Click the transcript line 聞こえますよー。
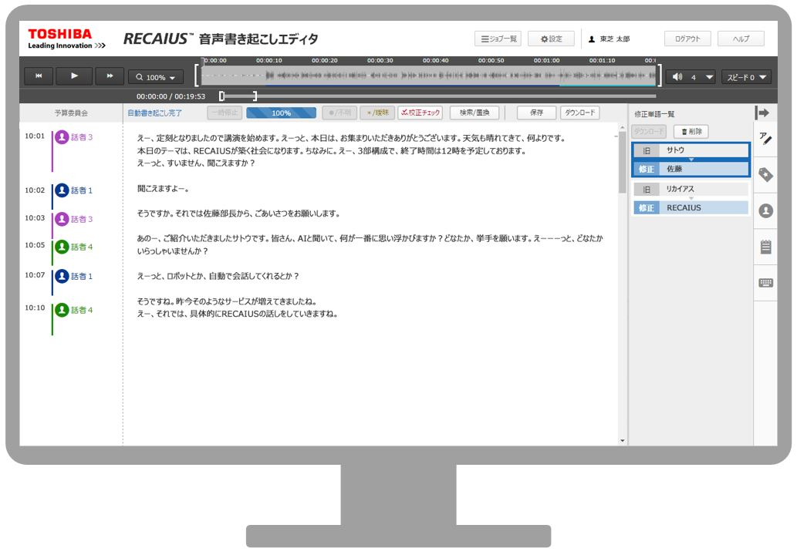This screenshot has width=797, height=555. (x=163, y=188)
